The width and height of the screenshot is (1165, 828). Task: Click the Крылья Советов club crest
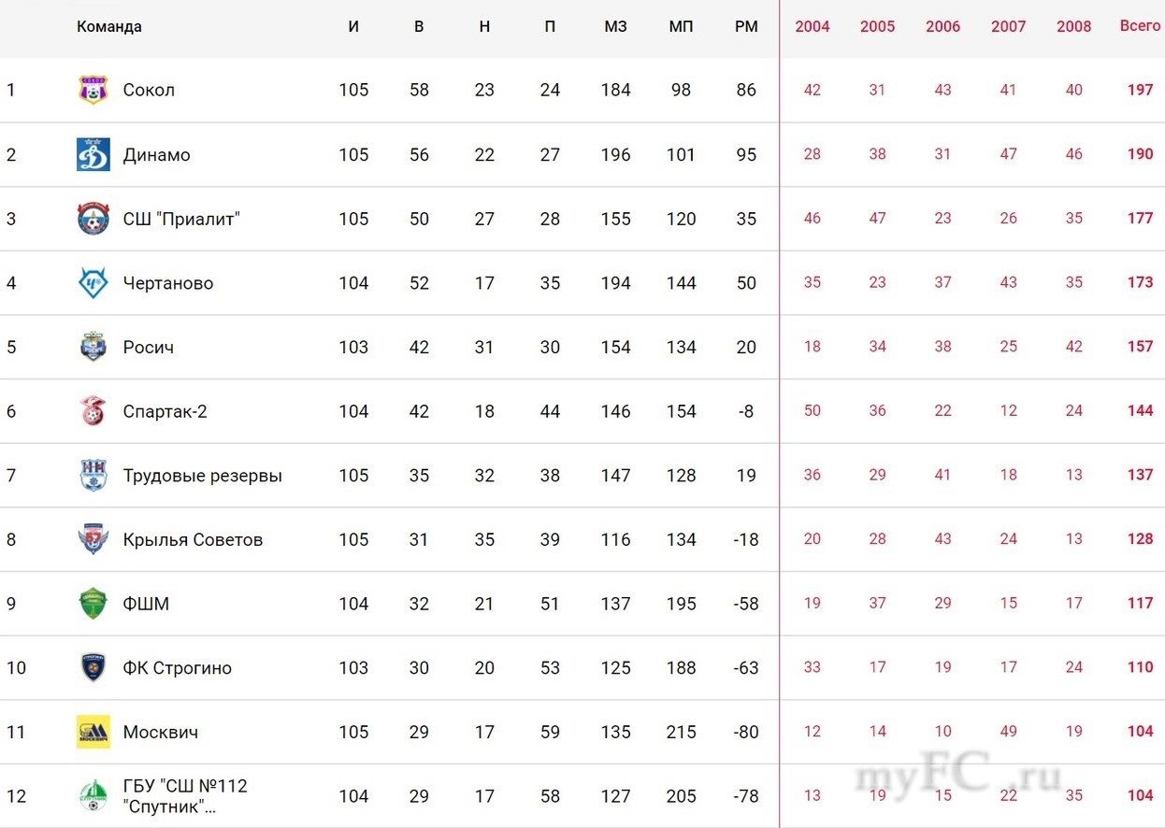[93, 539]
